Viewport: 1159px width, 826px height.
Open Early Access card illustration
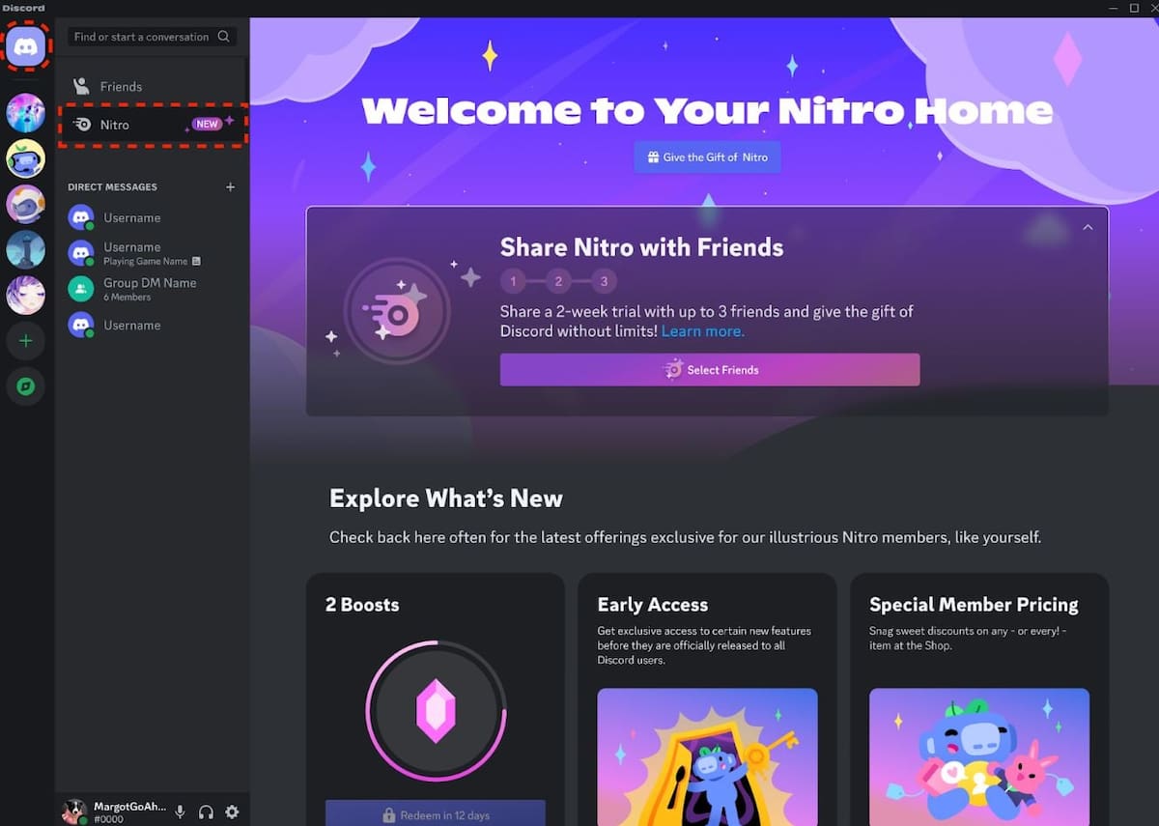(x=707, y=756)
